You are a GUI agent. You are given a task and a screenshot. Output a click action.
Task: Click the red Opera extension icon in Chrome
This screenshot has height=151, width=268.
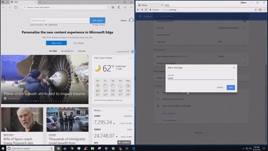pos(260,10)
